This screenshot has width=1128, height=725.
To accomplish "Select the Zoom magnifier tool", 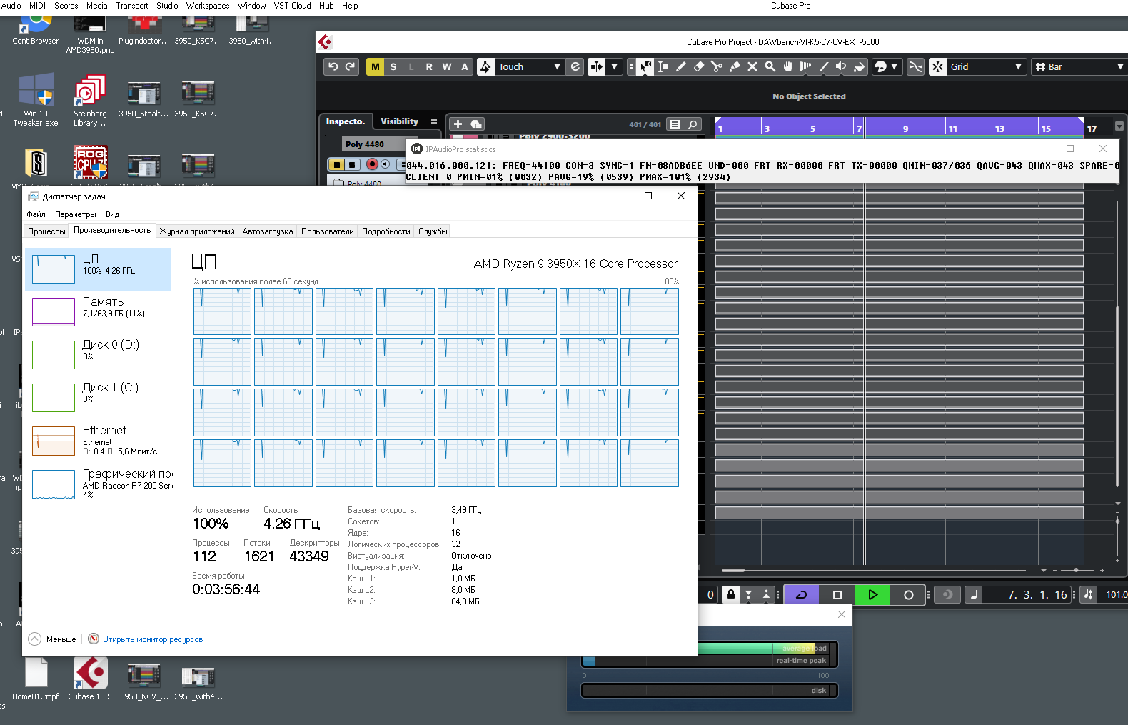I will 770,66.
